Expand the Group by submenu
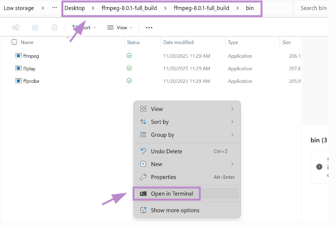 point(187,135)
